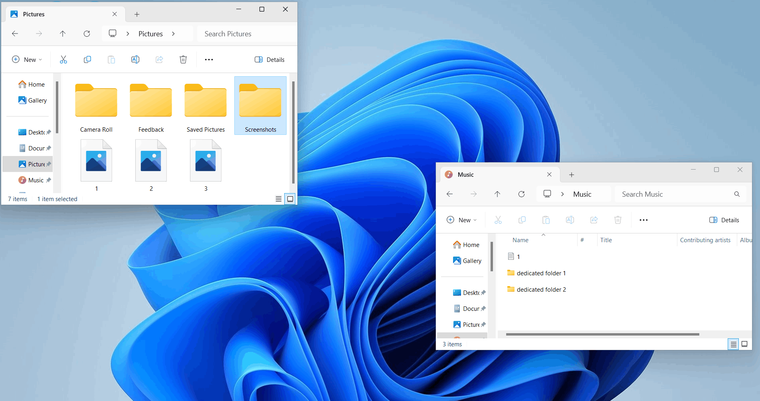Select image file named 3 in Pictures
This screenshot has height=401, width=760.
tap(206, 165)
